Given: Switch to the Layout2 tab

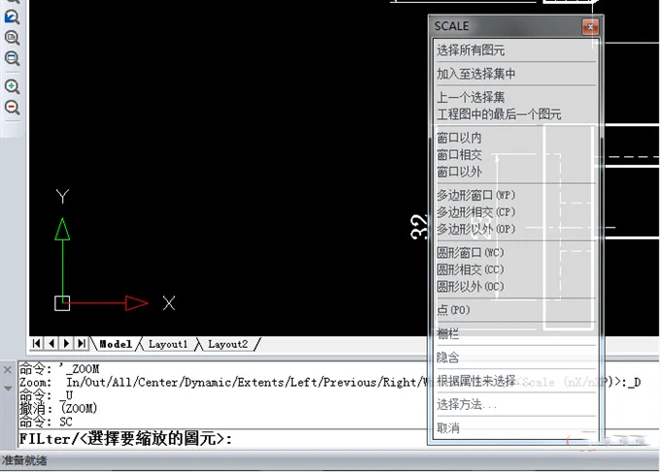Looking at the screenshot, I should (228, 344).
